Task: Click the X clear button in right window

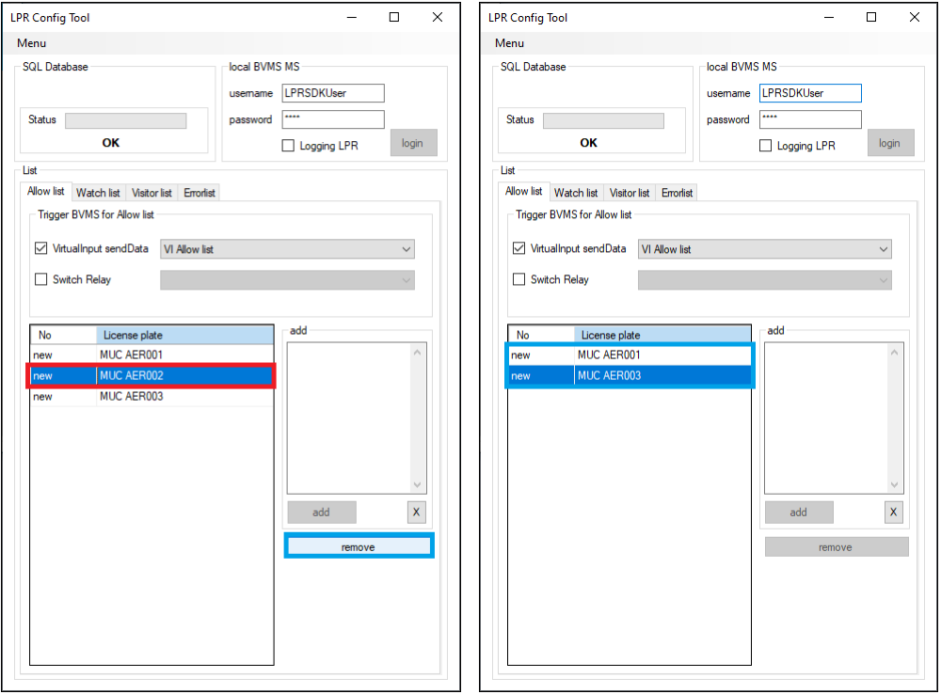Action: coord(893,513)
